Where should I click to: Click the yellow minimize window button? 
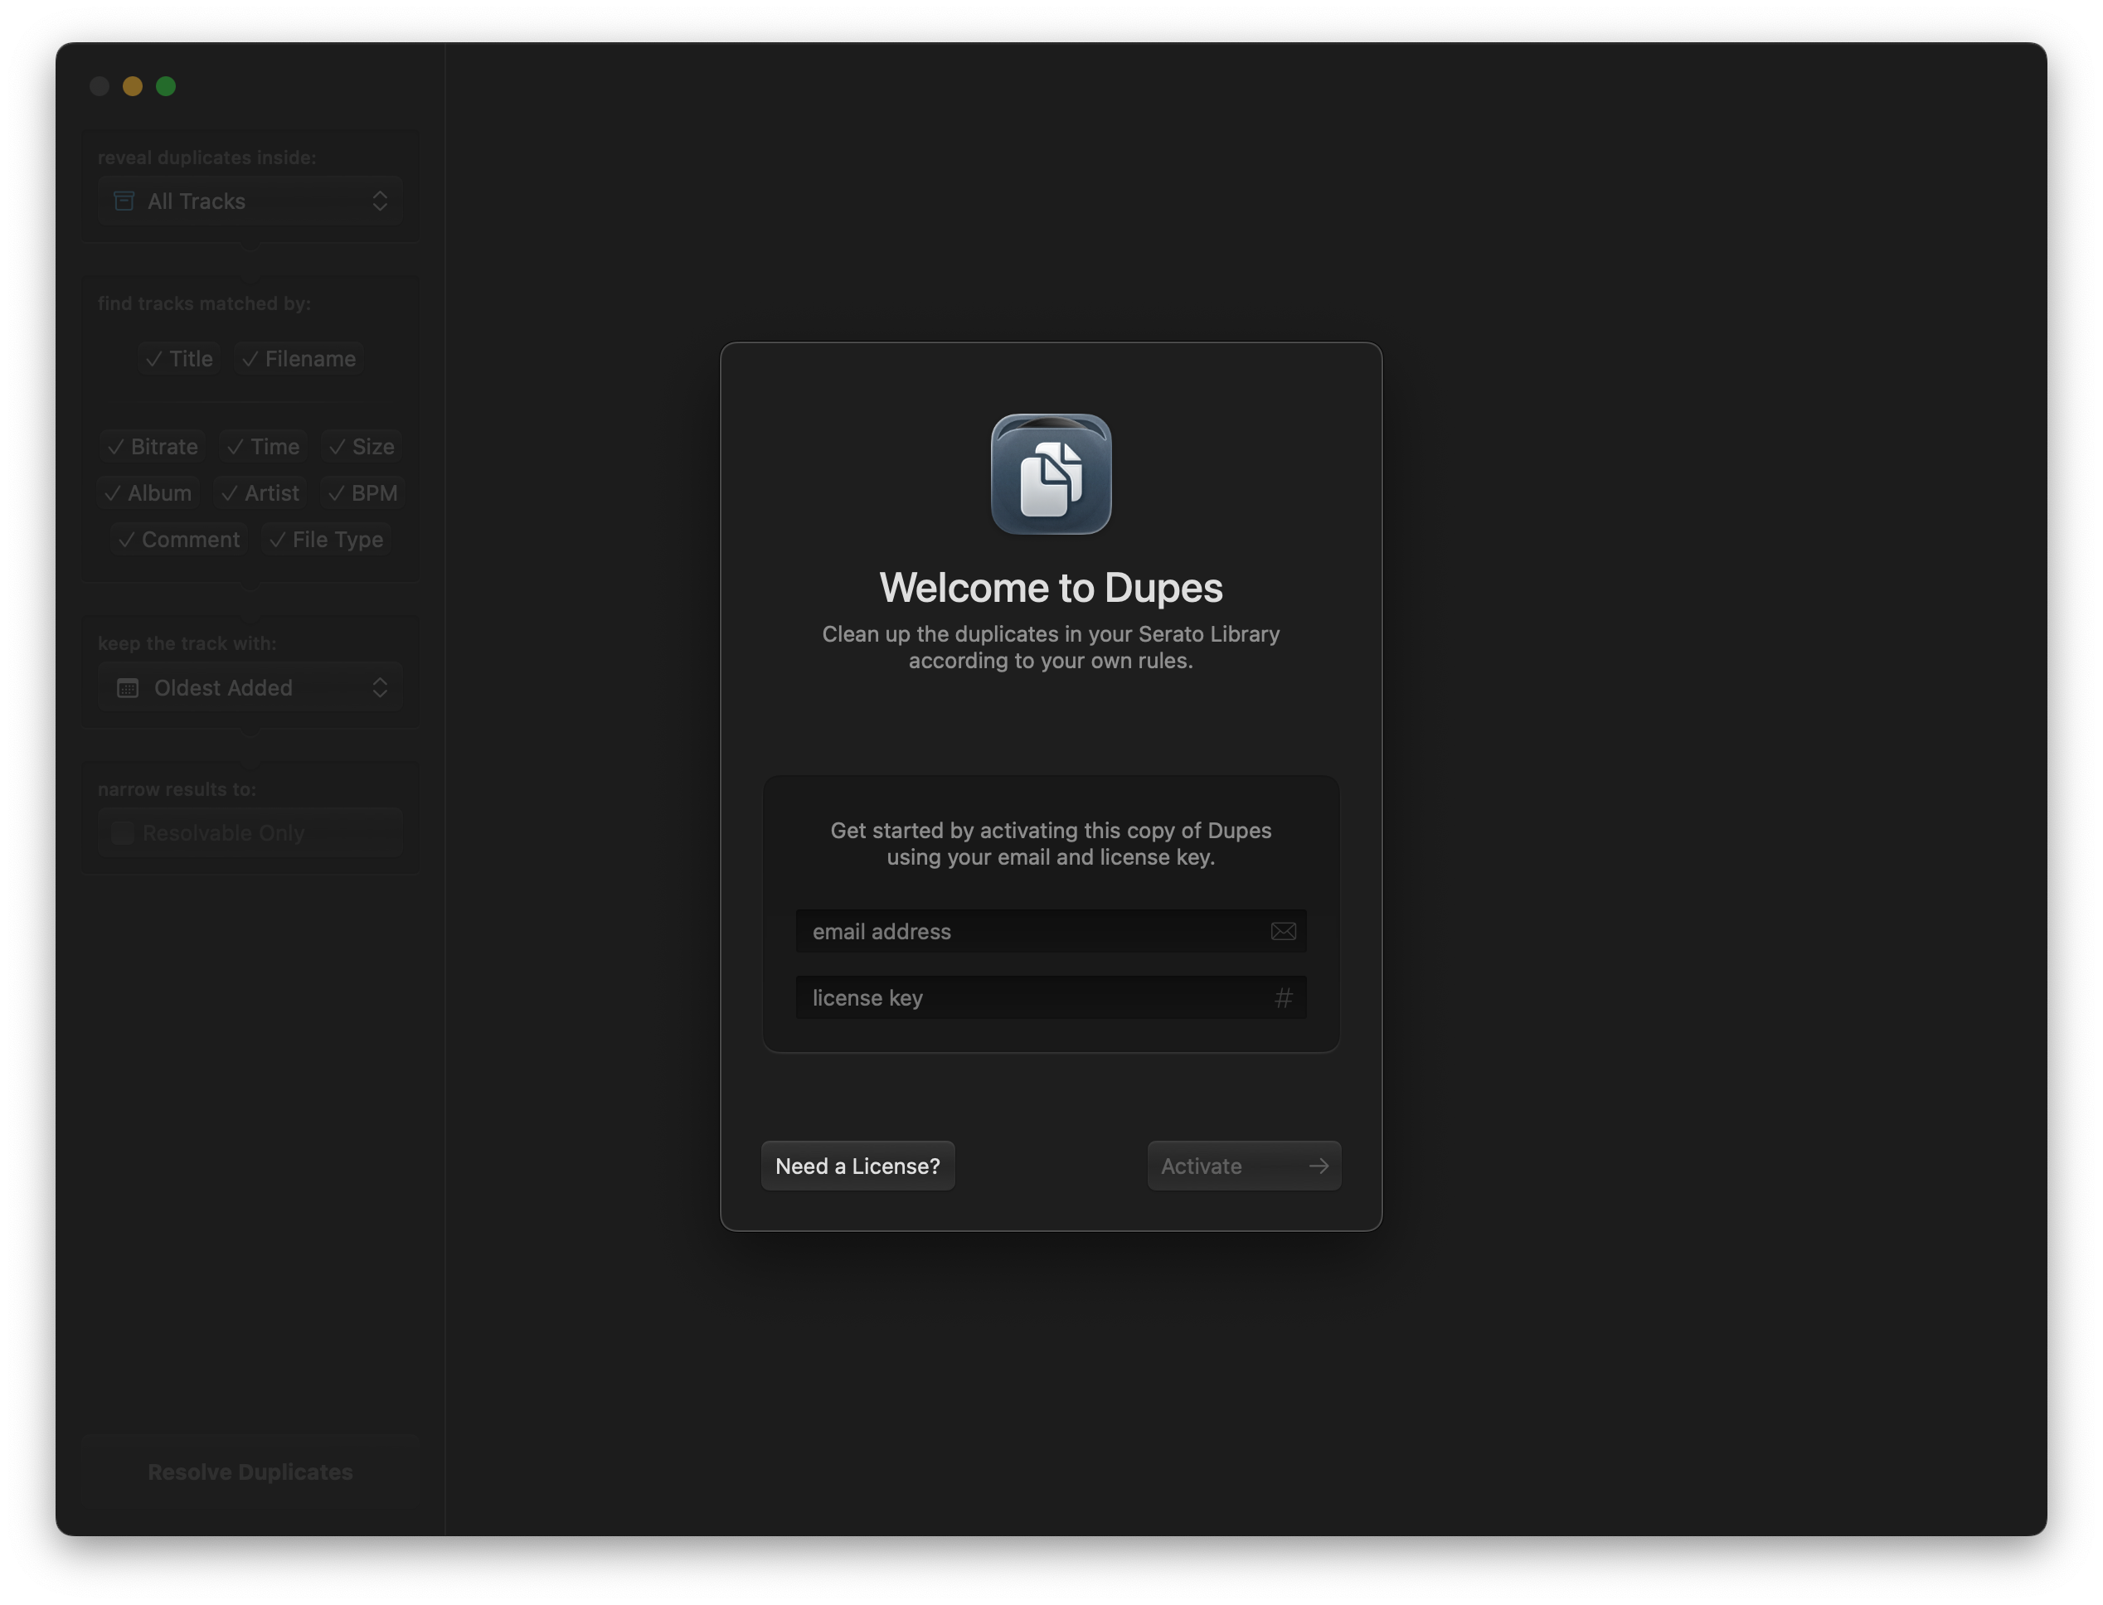point(133,86)
